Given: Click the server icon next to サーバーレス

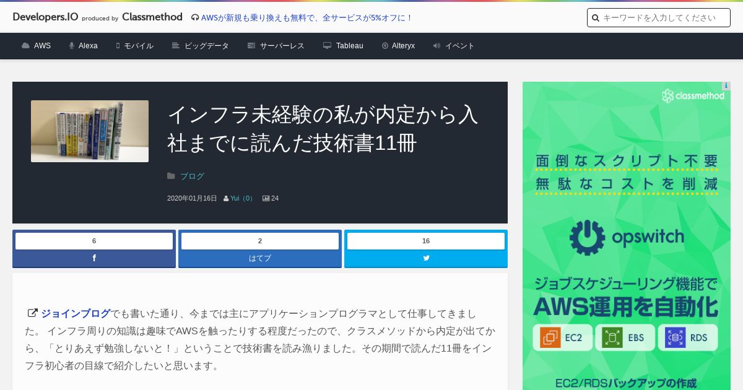Looking at the screenshot, I should tap(251, 46).
